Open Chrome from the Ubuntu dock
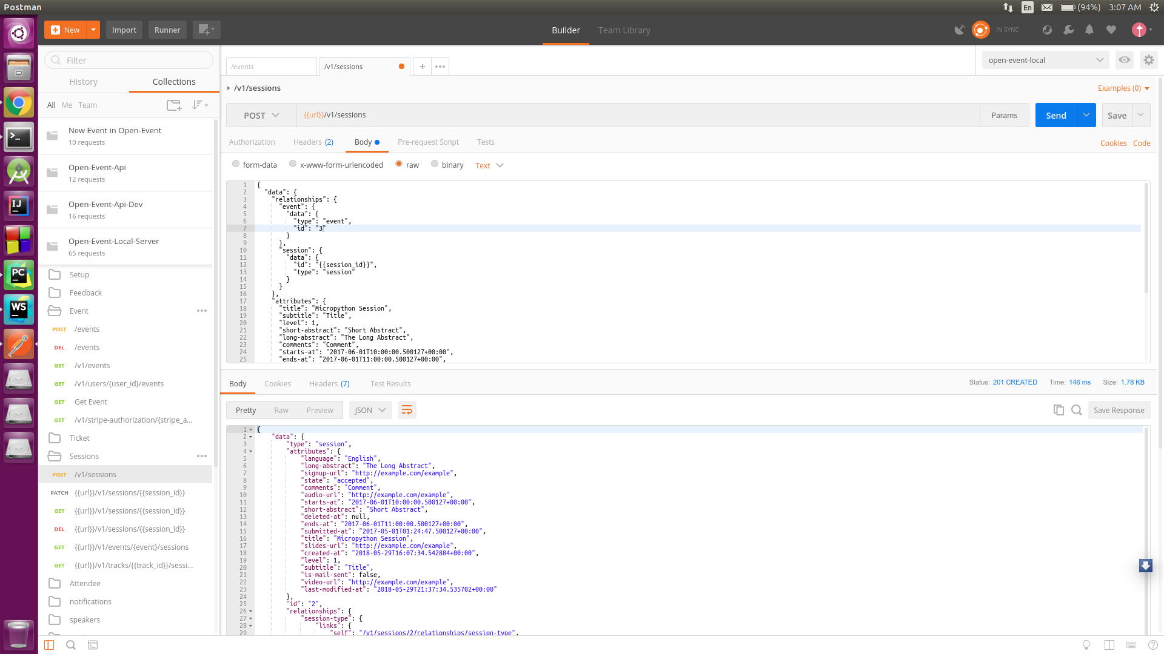The height and width of the screenshot is (654, 1164). click(19, 102)
